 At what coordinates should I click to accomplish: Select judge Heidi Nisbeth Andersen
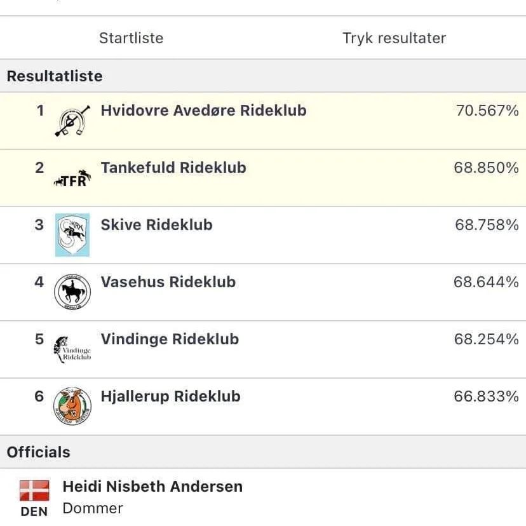152,487
